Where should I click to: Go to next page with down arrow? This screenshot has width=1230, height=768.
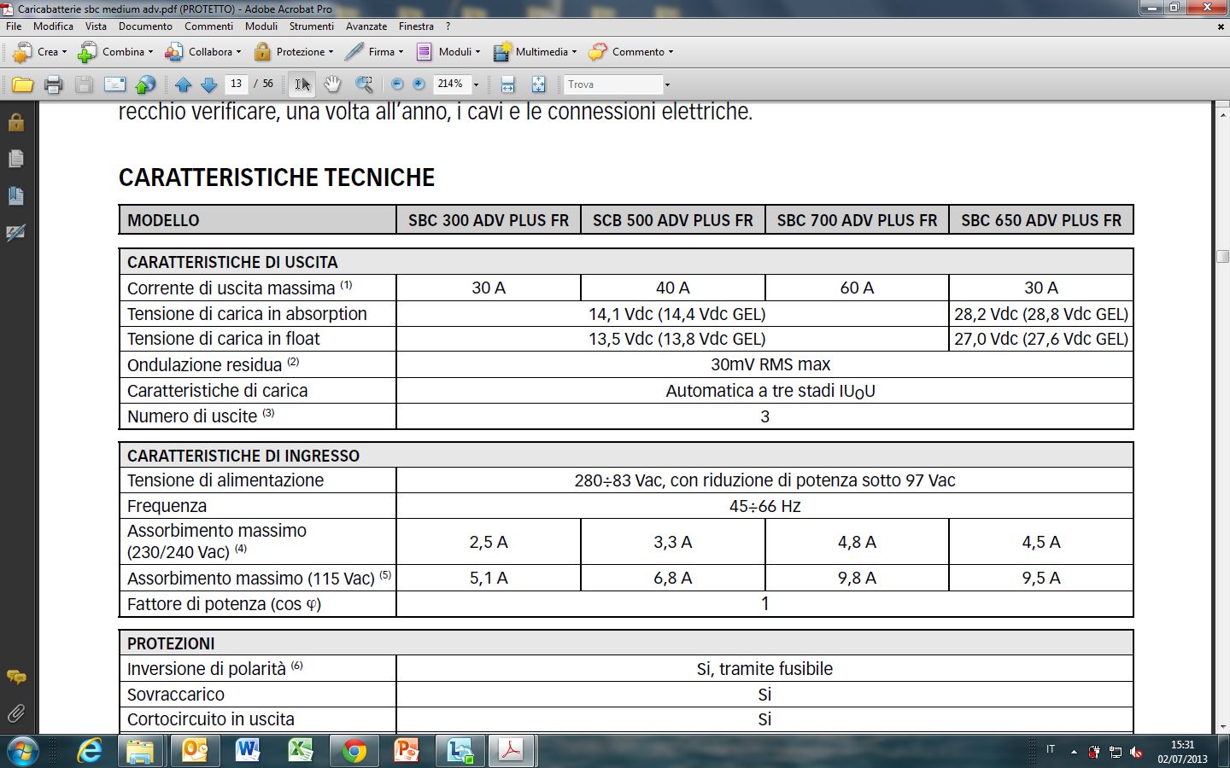[208, 84]
